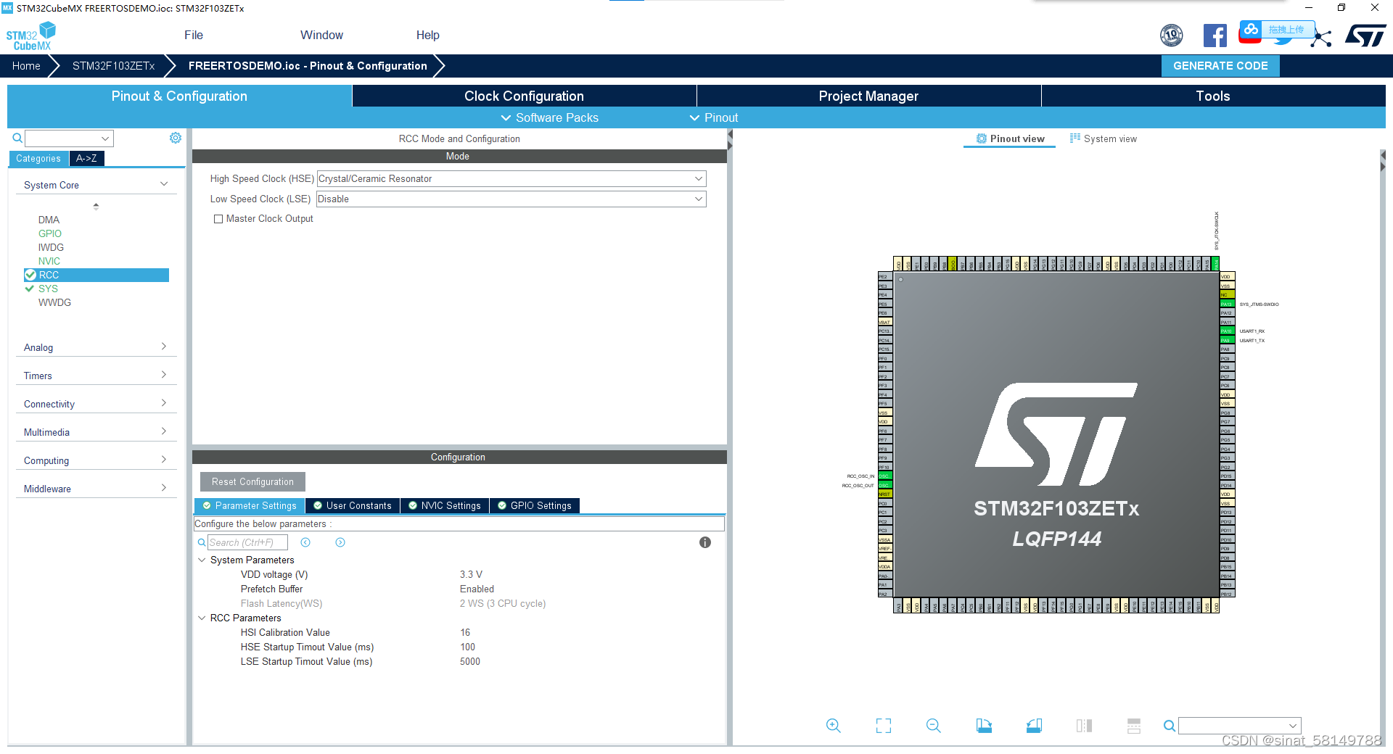Click the zoom in magnifier in pinout toolbar
This screenshot has width=1393, height=754.
click(834, 726)
